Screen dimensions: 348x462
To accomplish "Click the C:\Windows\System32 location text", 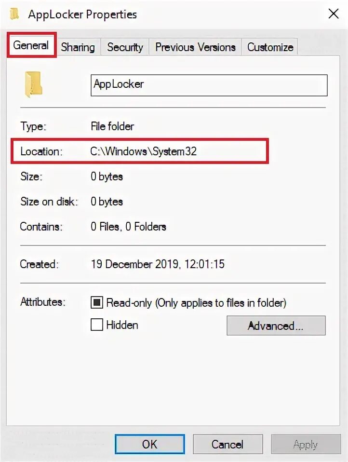I will 143,151.
